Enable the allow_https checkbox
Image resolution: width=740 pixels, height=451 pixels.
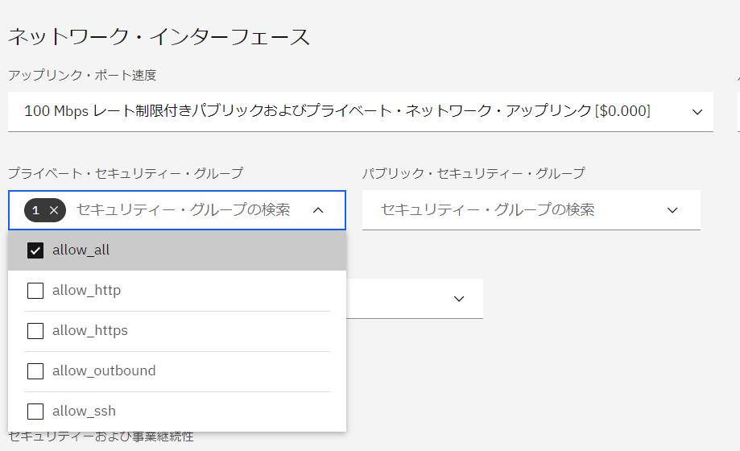[35, 330]
